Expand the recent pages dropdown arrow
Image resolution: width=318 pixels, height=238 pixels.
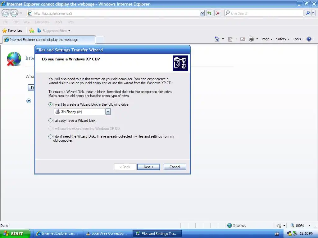click(21, 13)
